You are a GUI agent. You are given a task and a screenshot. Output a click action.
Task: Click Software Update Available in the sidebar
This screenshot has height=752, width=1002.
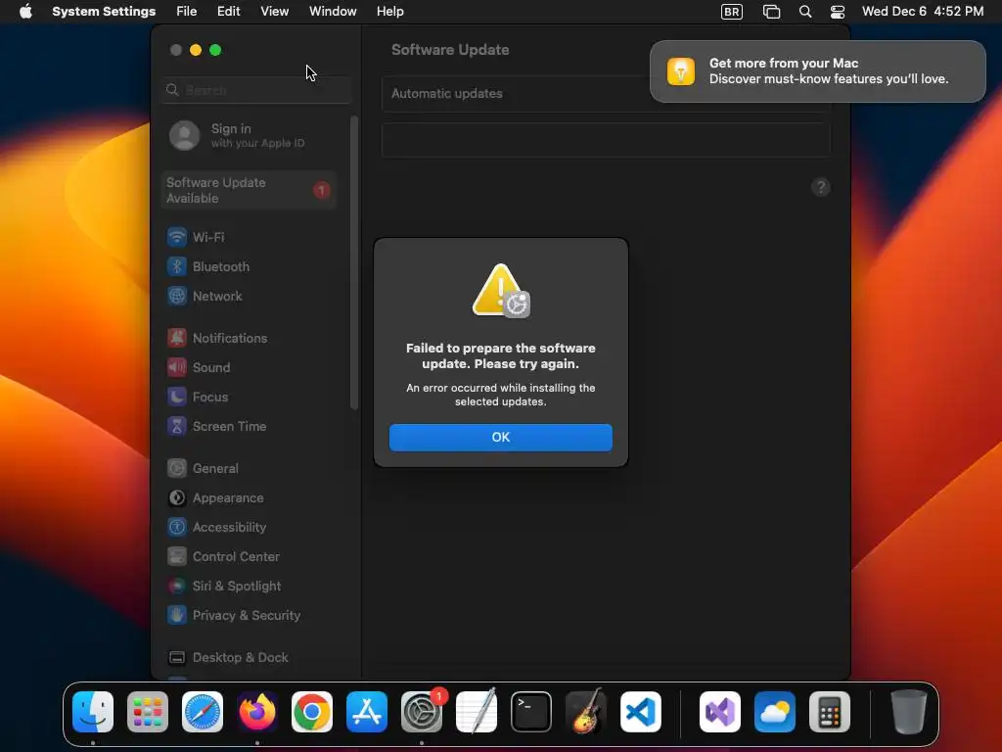[x=250, y=191]
